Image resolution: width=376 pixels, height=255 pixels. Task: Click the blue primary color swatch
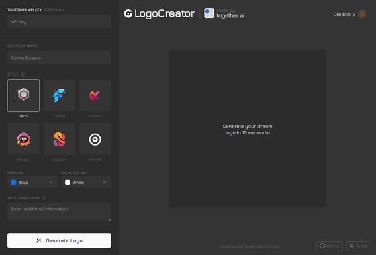[14, 182]
